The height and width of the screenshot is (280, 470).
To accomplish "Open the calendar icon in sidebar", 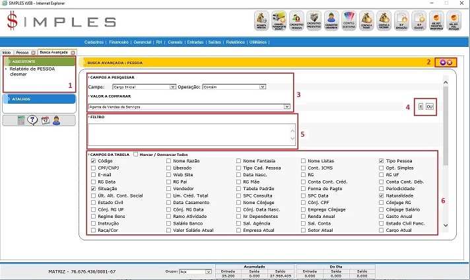I will (x=45, y=120).
